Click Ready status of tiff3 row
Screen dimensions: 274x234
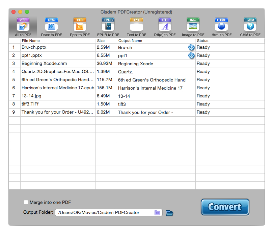point(203,104)
